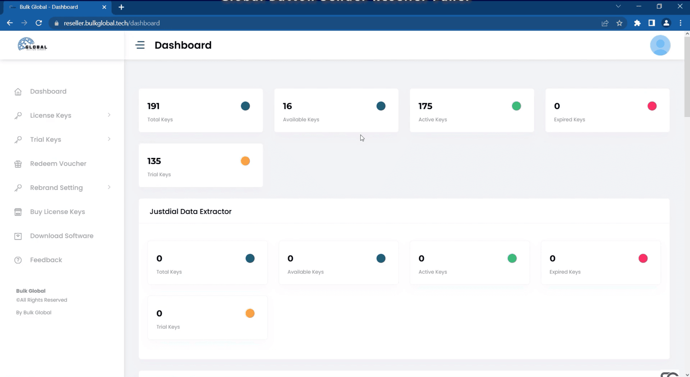Viewport: 690px width, 377px height.
Task: Open browser extensions puzzle icon
Action: 637,23
